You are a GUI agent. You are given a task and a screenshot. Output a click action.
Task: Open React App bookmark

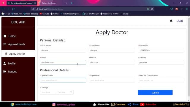click(x=17, y=14)
